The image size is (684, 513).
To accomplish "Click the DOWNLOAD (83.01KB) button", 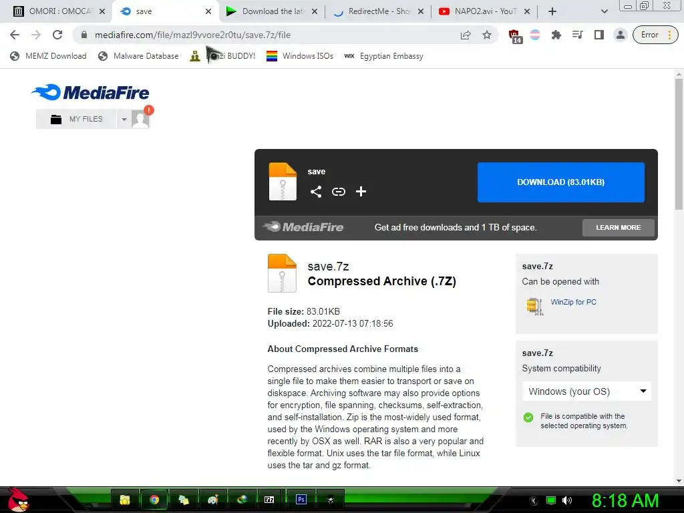I will pos(560,182).
